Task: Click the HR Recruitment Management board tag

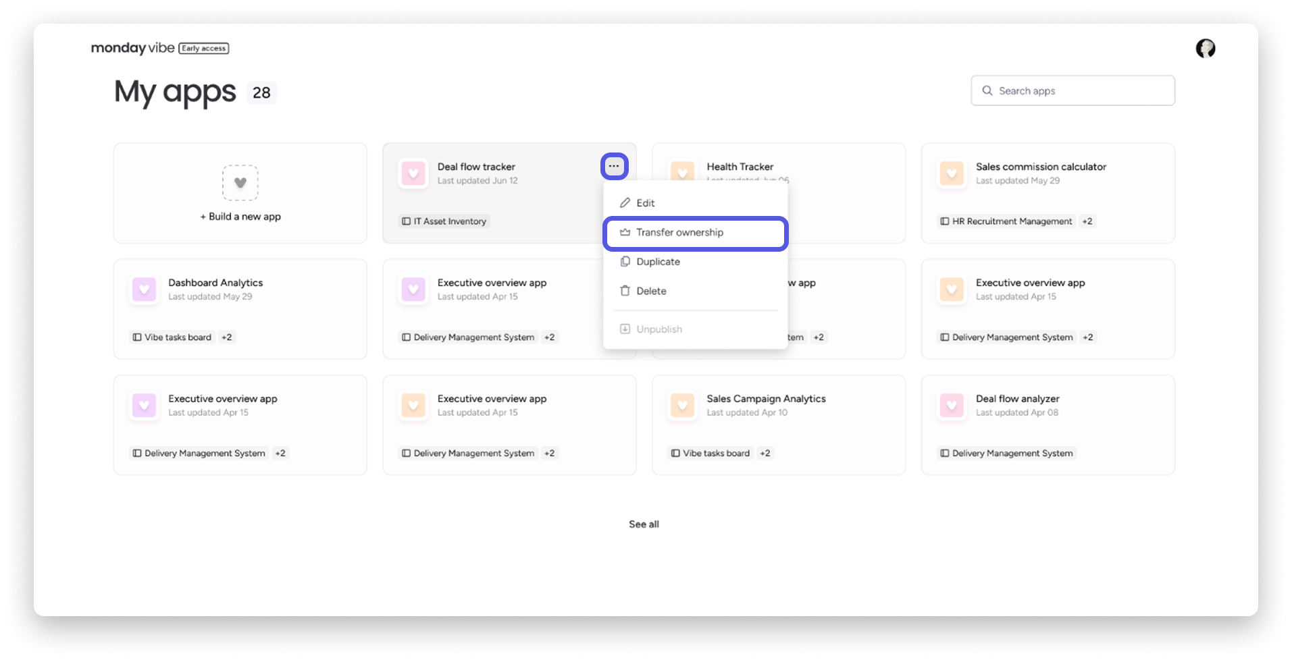Action: tap(1006, 221)
